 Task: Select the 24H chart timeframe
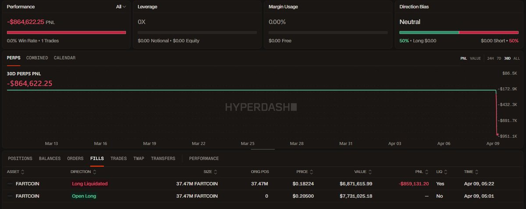coord(490,58)
